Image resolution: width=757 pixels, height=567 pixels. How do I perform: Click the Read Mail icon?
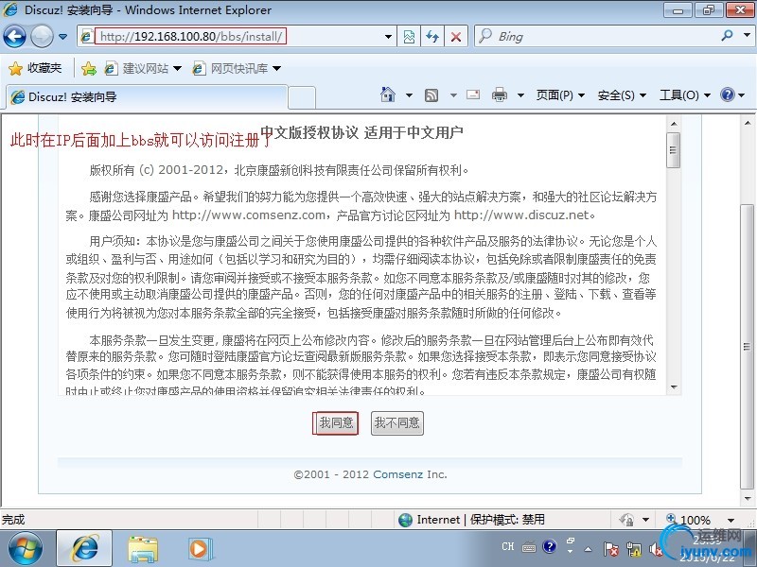click(473, 95)
